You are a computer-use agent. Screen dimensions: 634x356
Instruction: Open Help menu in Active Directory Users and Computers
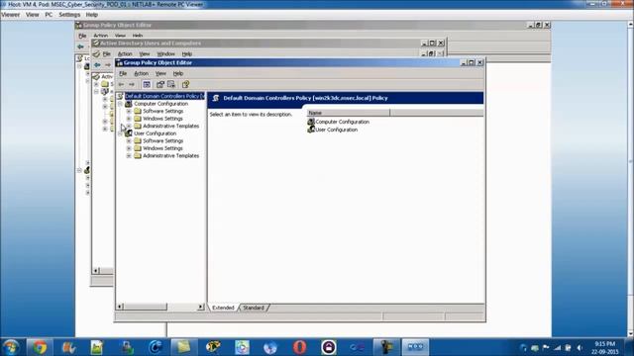click(x=187, y=53)
